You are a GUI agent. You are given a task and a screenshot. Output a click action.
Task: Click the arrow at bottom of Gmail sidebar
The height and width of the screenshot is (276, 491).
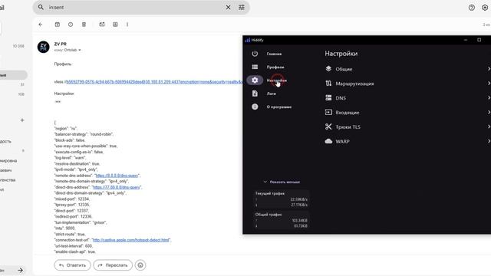[x=21, y=270]
